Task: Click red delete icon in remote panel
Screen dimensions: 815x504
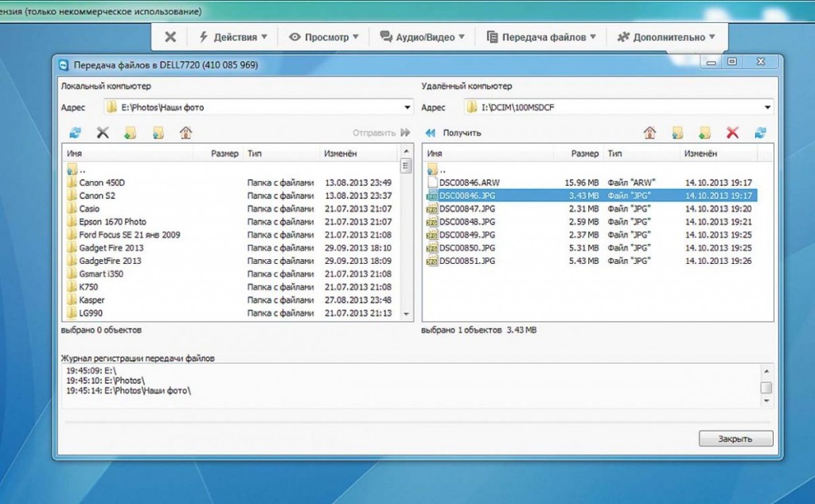Action: point(733,133)
